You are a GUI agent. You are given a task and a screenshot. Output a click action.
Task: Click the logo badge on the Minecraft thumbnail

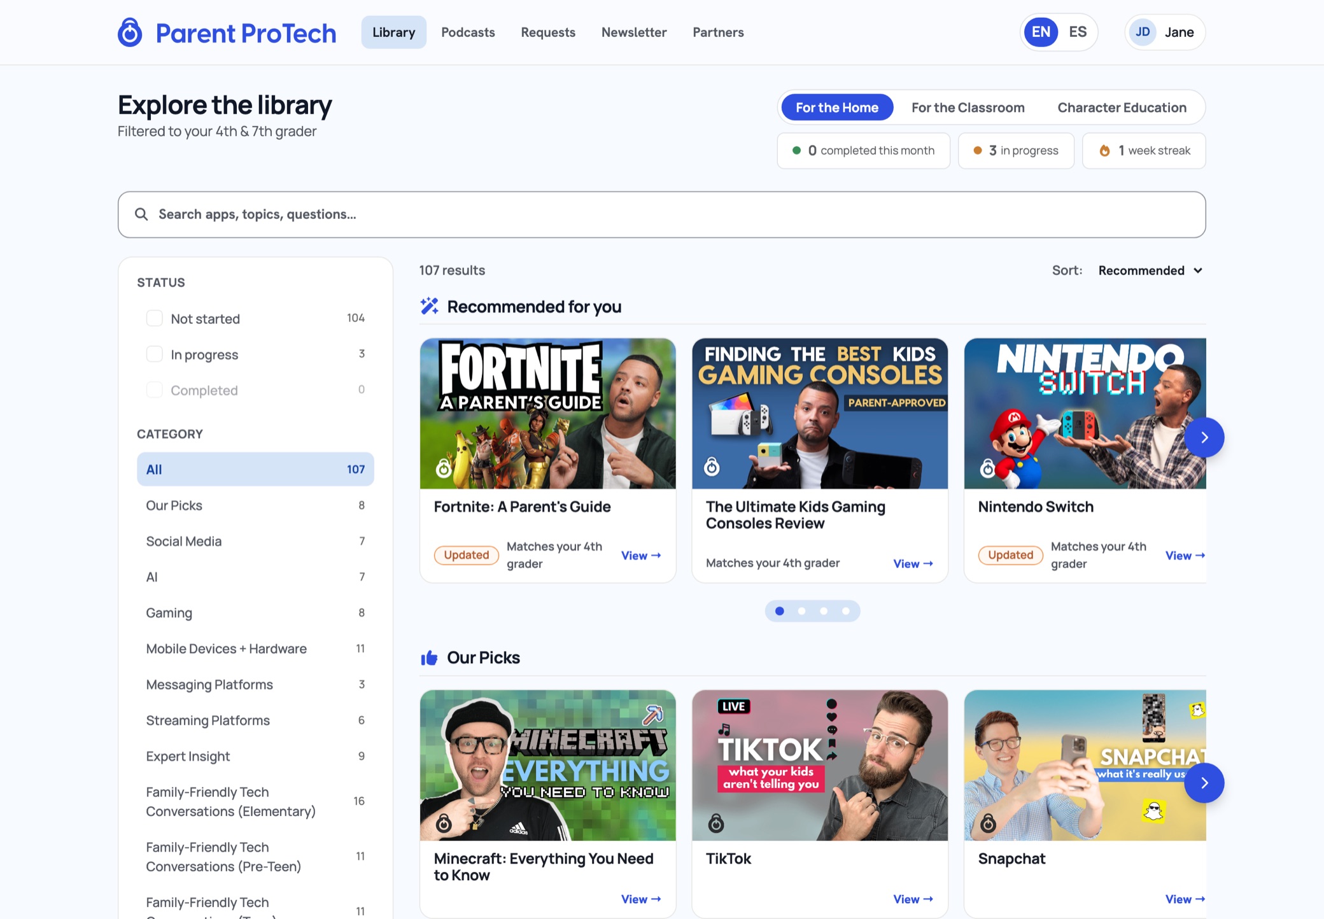[444, 824]
